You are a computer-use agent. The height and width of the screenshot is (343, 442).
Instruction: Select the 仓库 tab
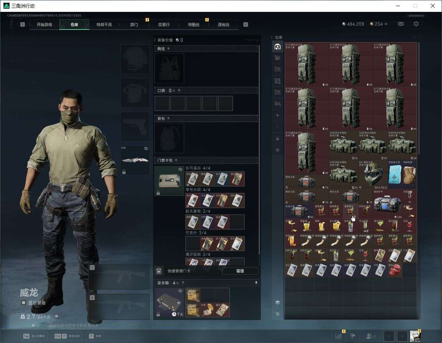(x=74, y=24)
